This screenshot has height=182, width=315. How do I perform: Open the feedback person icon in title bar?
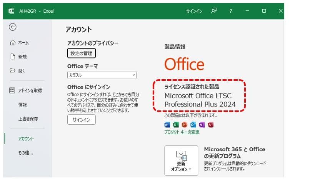[x=214, y=11]
